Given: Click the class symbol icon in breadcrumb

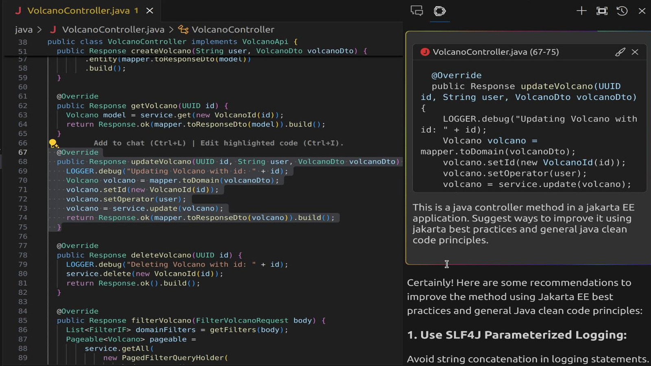Looking at the screenshot, I should tap(183, 30).
